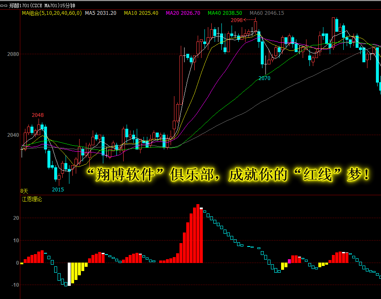Click the 2015 low price label
The width and height of the screenshot is (381, 299).
[x=58, y=190]
